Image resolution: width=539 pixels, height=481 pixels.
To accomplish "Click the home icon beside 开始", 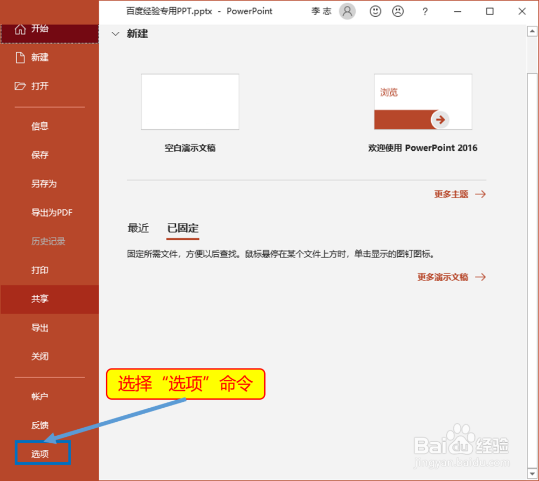I will pos(20,29).
